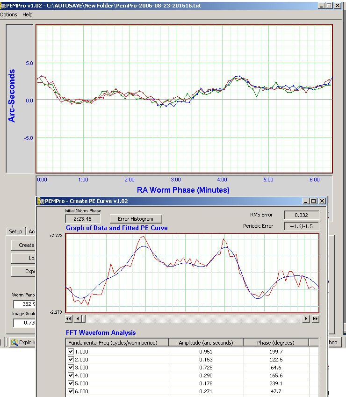Open the Help menu
Viewport: 346px width, 397px height.
(27, 14)
